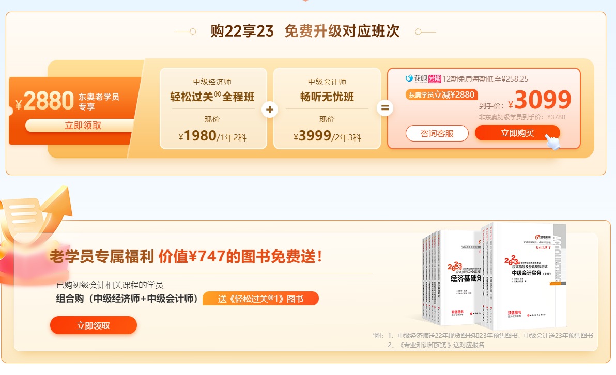Select the 中级会计师 畅听无忧班 card
Viewport: 616px width, 375px height.
pyautogui.click(x=327, y=108)
